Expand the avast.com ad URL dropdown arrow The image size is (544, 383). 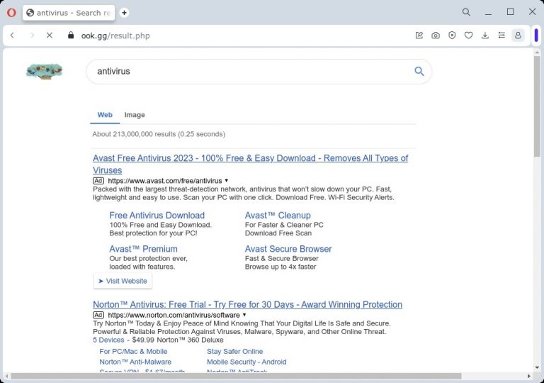point(227,181)
